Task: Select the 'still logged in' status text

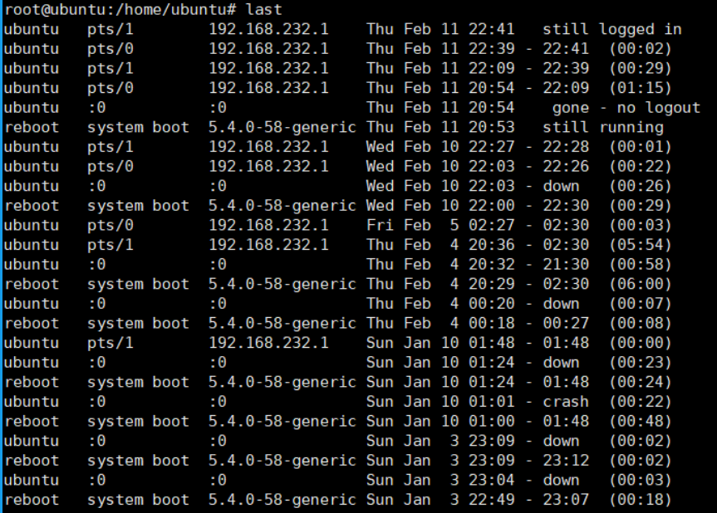Action: (x=611, y=30)
